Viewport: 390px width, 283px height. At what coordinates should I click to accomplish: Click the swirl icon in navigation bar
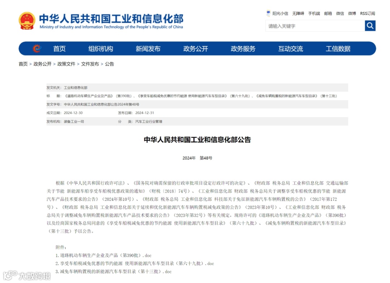36,48
